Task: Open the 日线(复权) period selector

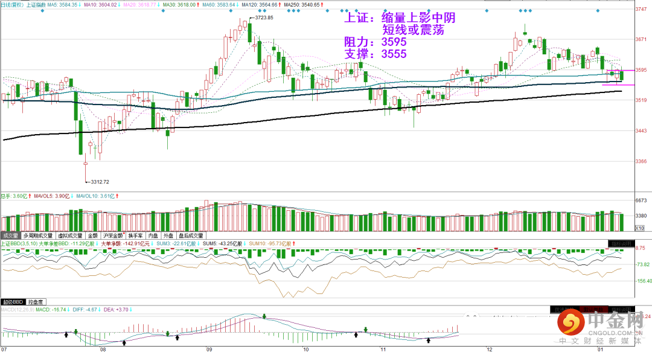Action: pos(12,5)
